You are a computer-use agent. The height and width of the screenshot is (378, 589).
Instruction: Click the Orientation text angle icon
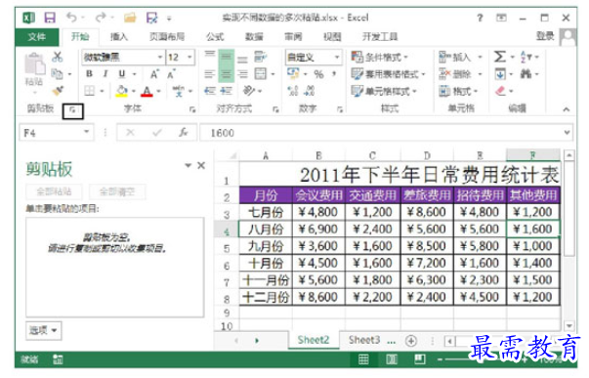point(249,91)
